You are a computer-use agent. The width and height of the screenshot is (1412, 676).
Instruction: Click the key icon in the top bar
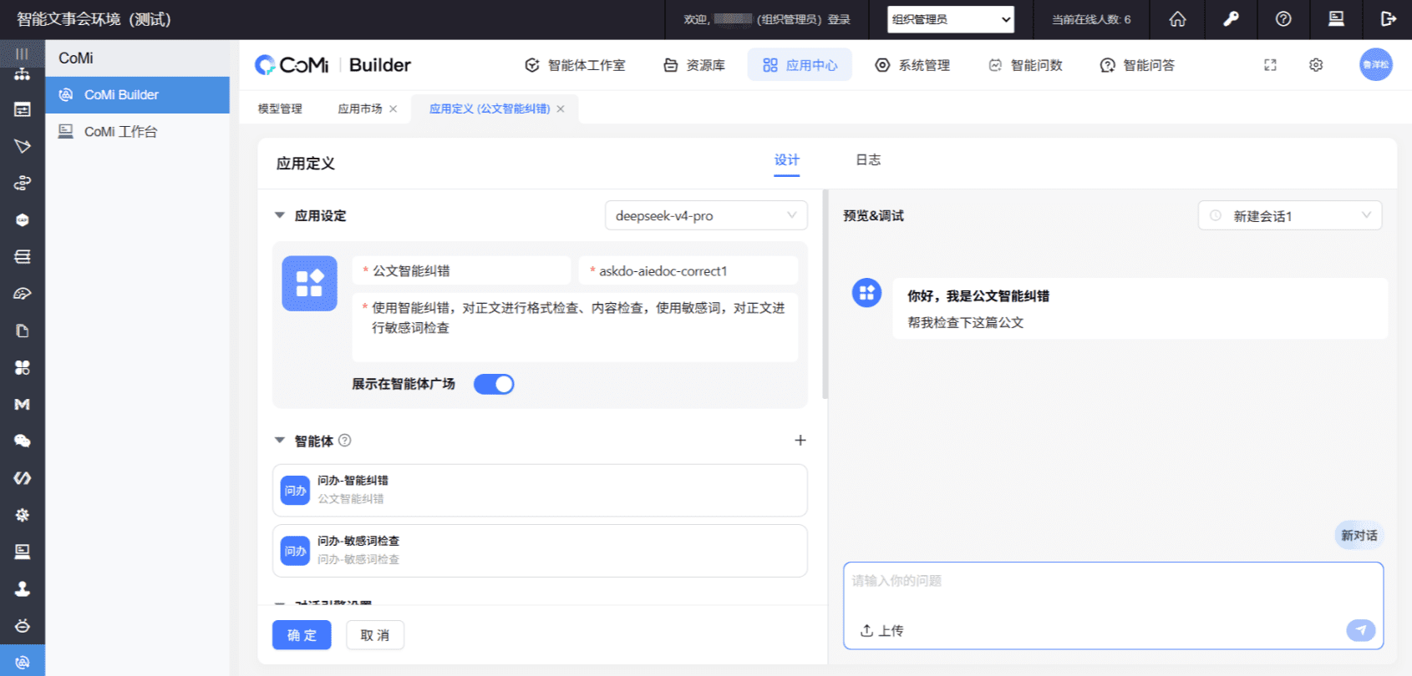(1231, 19)
